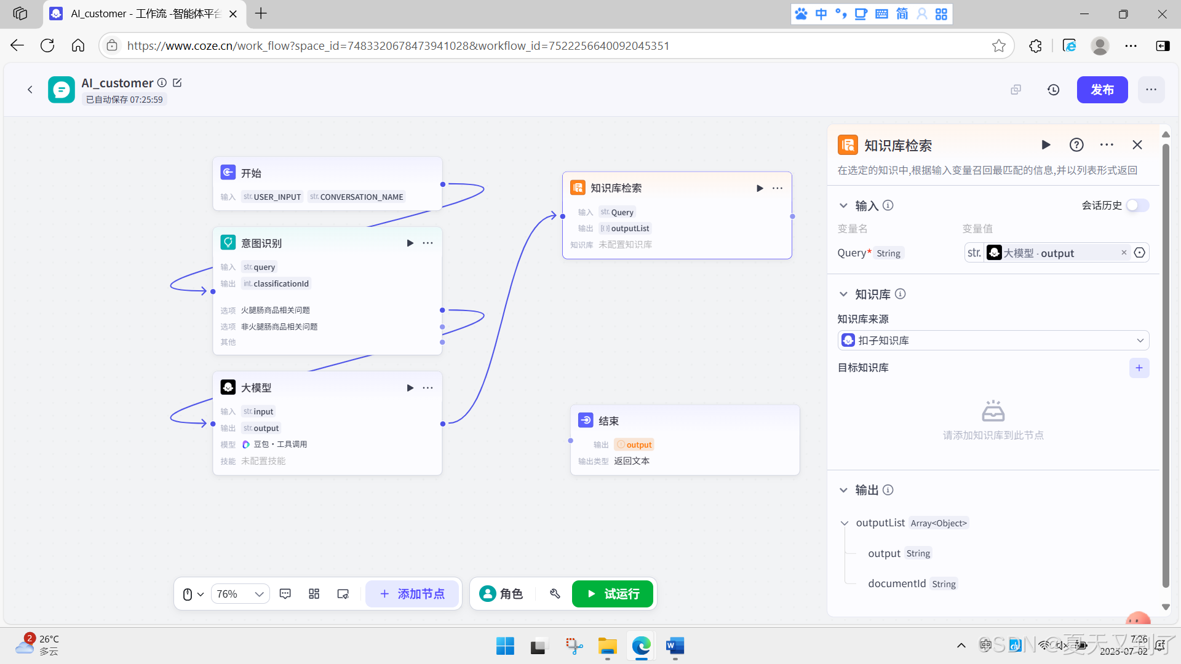Open the debug wrench tool icon
This screenshot has width=1181, height=664.
(x=555, y=594)
